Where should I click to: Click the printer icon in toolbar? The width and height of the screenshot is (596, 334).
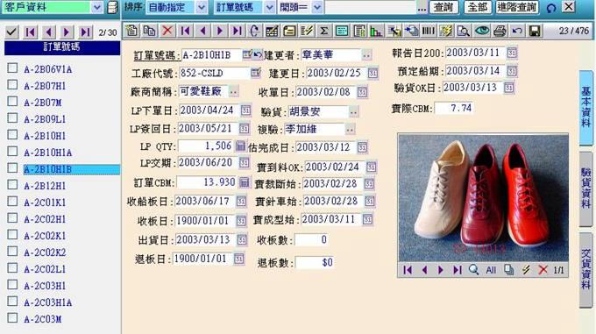[500, 31]
